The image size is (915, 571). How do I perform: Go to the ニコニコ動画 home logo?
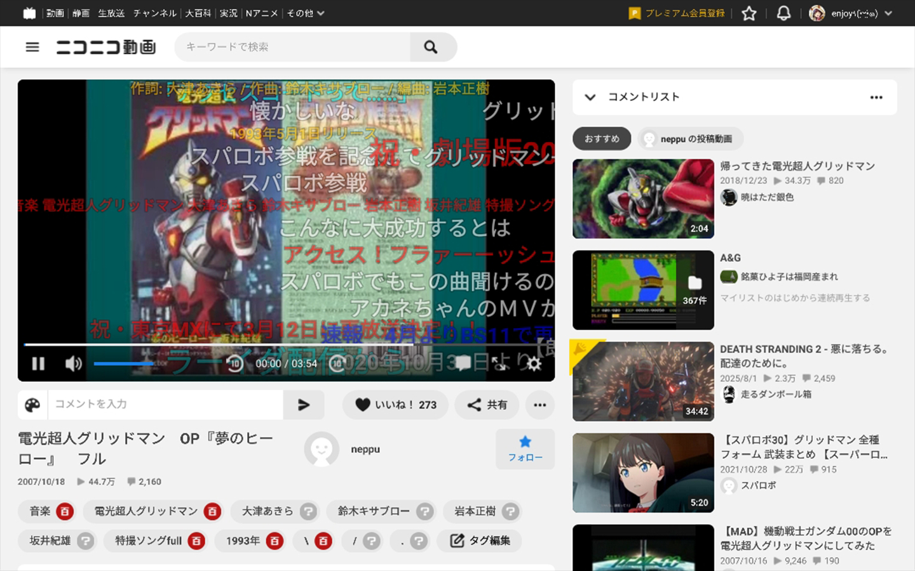click(x=106, y=47)
